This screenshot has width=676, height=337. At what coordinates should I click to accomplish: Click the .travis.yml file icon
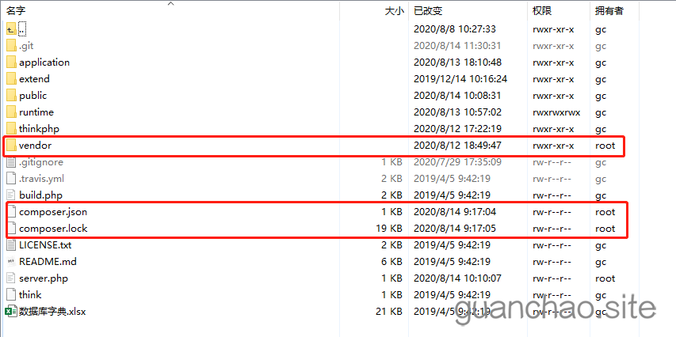11,179
